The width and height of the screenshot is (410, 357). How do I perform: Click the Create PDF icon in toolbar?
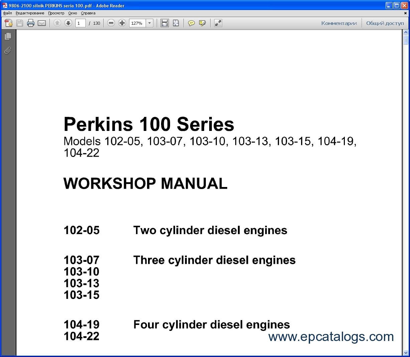8,23
